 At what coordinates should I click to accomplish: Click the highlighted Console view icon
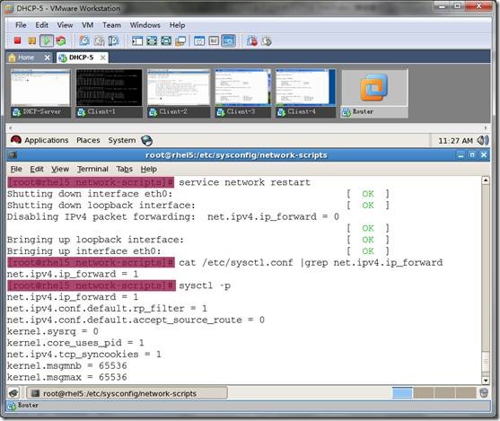point(229,40)
